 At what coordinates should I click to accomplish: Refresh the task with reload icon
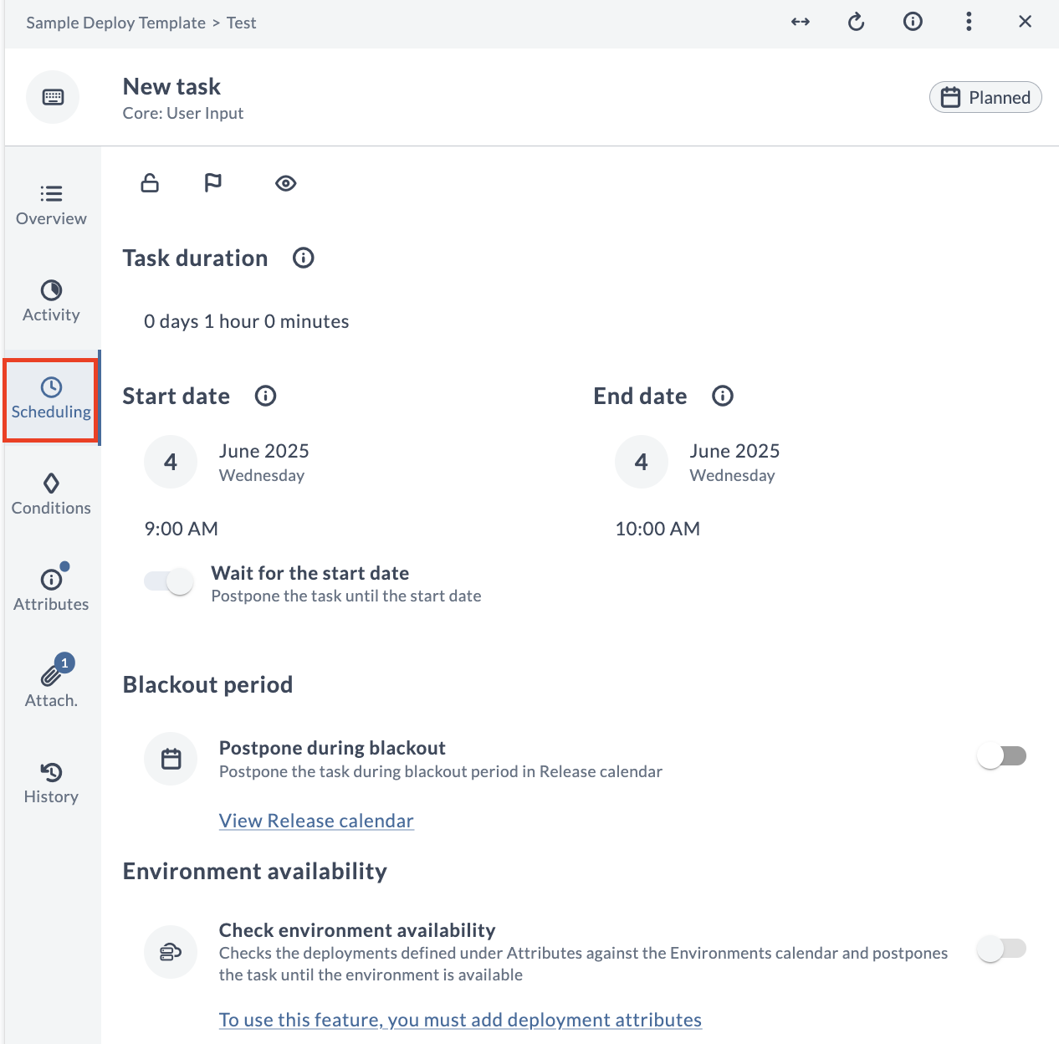[x=856, y=22]
